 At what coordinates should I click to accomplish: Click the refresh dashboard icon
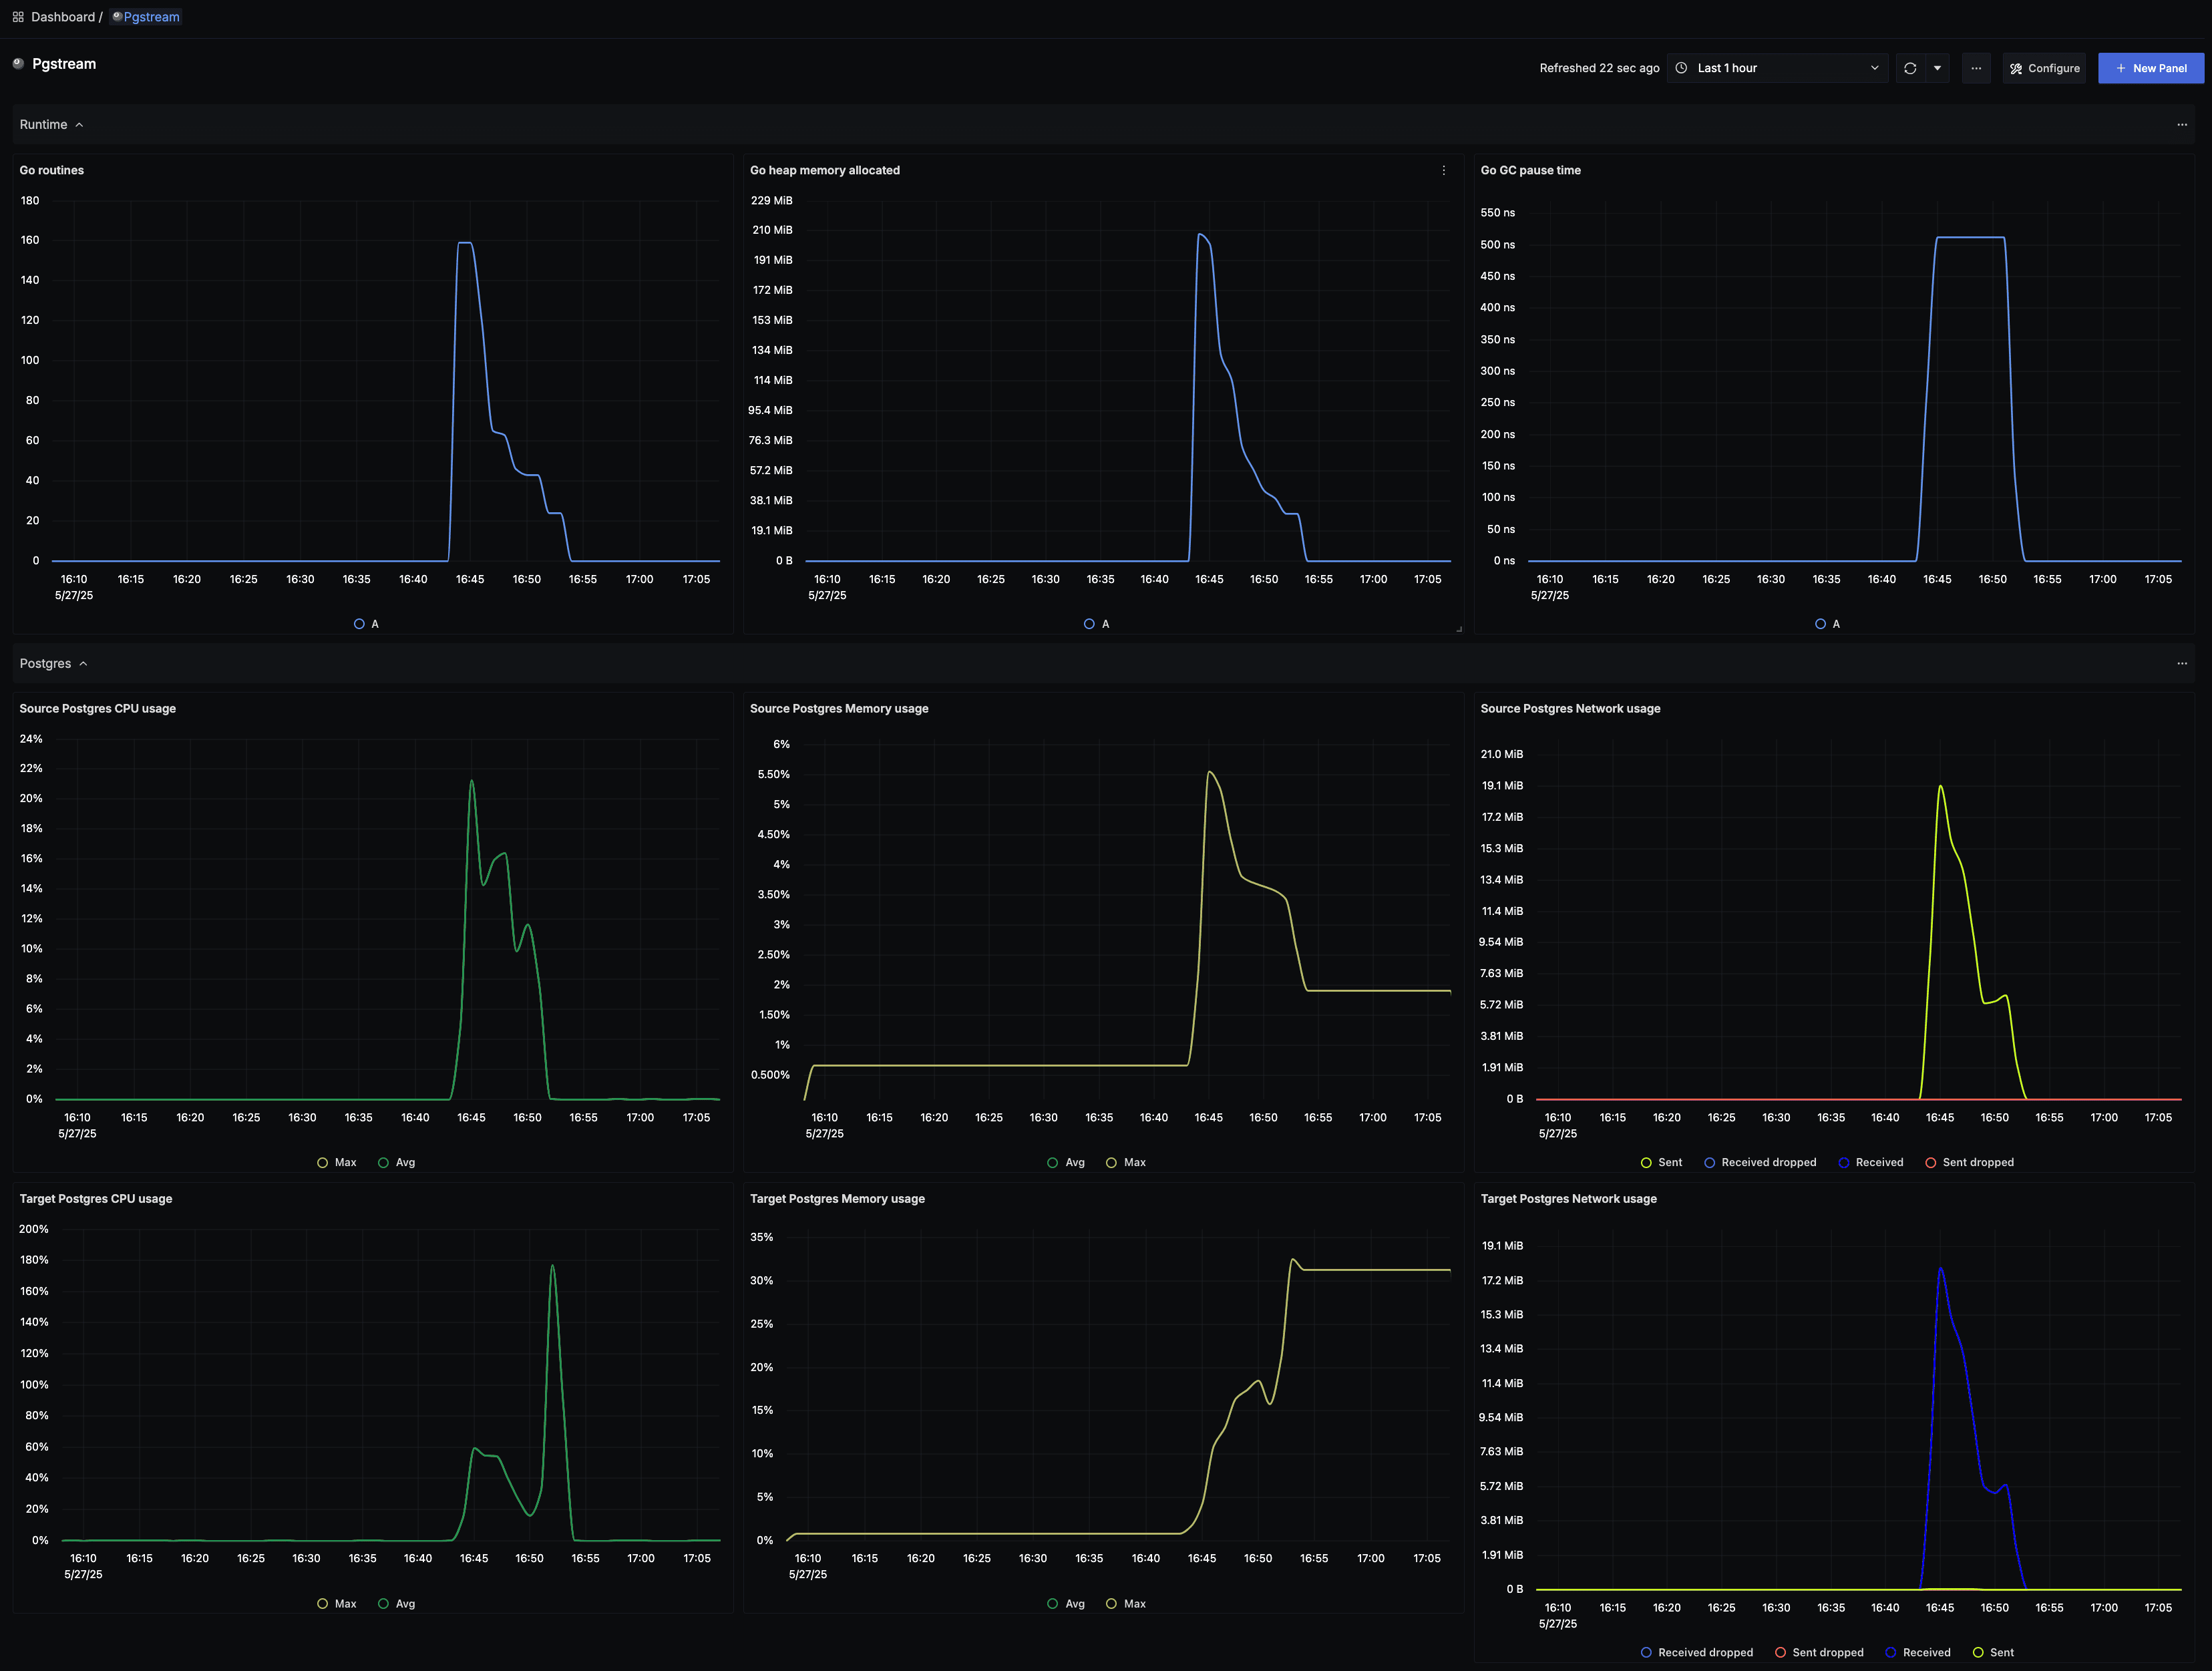[1910, 68]
